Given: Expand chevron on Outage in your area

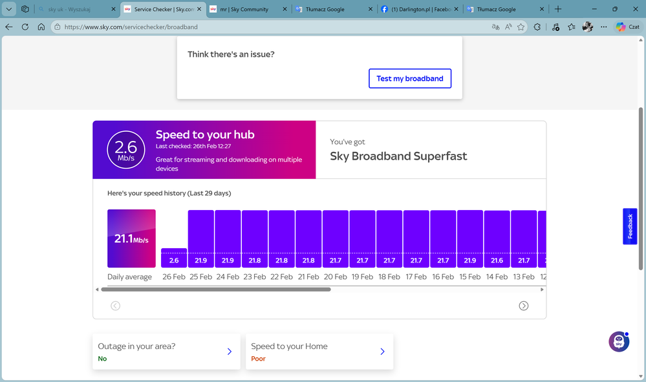Looking at the screenshot, I should click(230, 352).
